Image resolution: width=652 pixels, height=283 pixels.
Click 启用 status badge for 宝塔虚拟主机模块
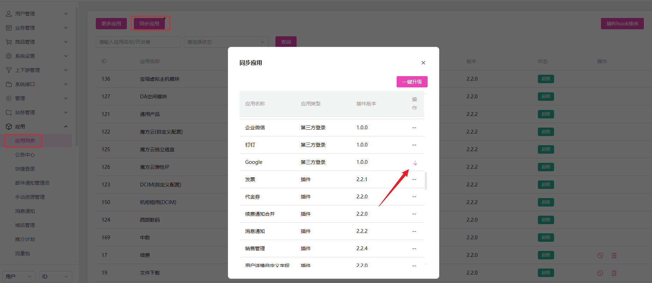point(546,79)
